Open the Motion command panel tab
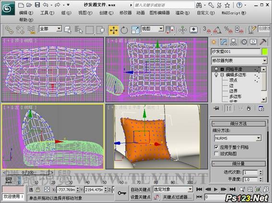The width and height of the screenshot is (272, 203). pos(244,42)
